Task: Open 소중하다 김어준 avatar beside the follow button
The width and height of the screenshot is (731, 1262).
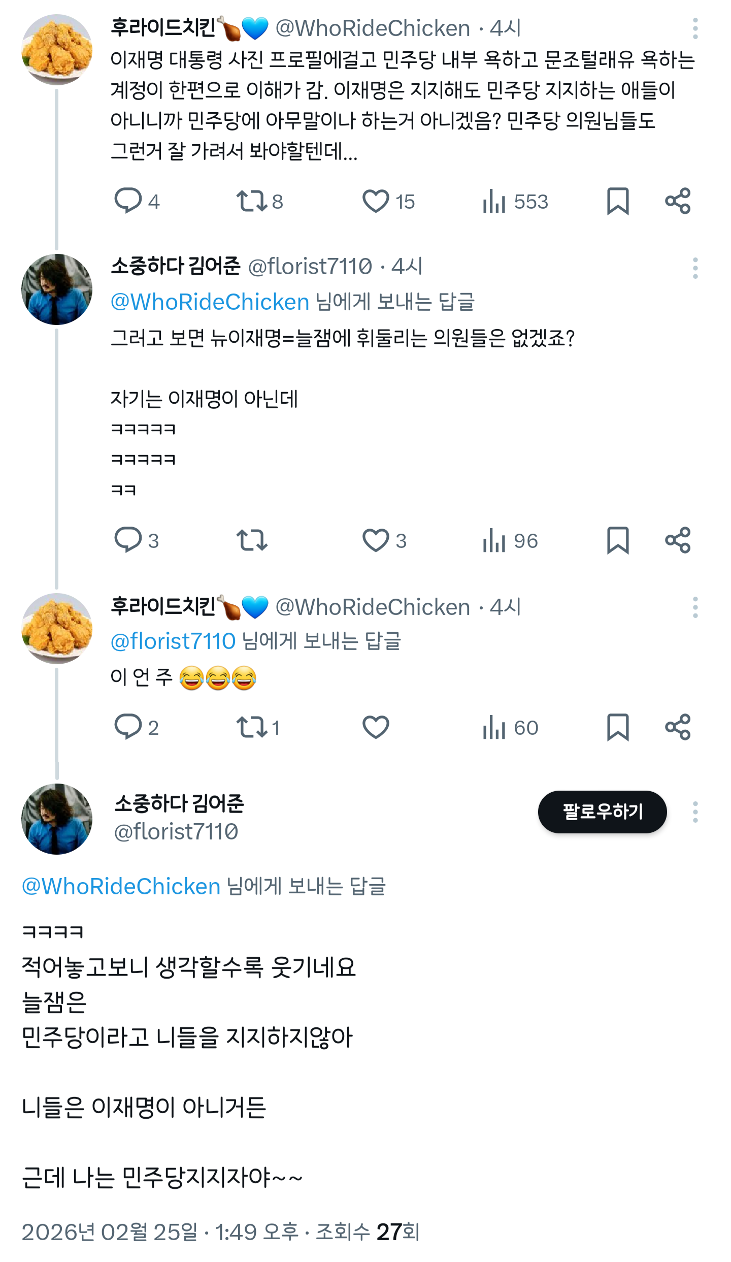Action: coord(57,819)
